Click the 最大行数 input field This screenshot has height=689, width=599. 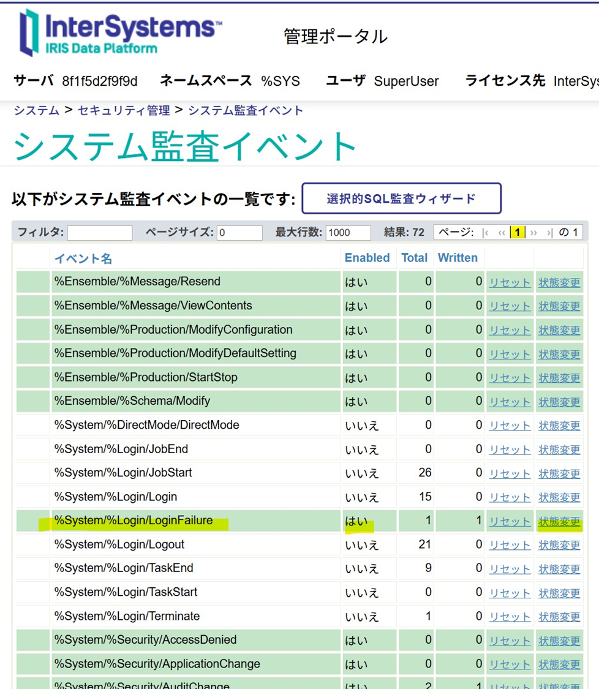[348, 233]
